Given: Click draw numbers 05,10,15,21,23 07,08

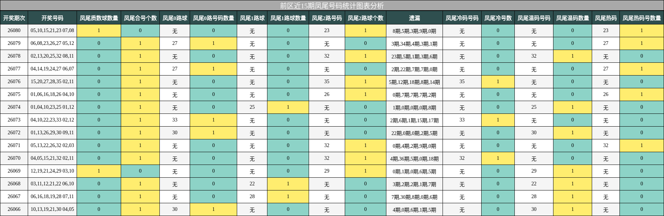Looking at the screenshot, I should click(52, 31).
